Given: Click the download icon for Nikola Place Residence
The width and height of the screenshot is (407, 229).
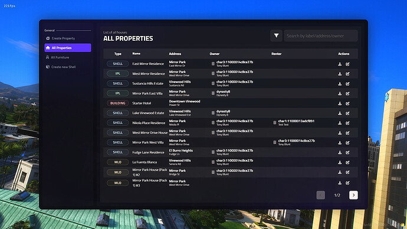Looking at the screenshot, I should (340, 123).
